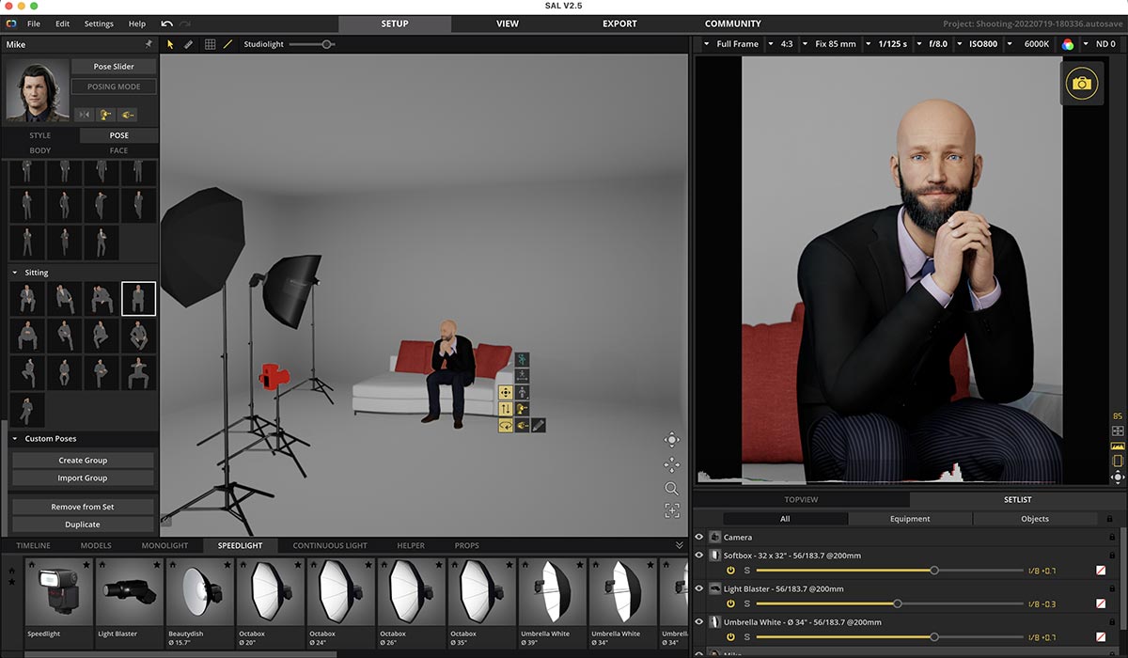Image resolution: width=1128 pixels, height=658 pixels.
Task: Toggle power on the Light Blaster
Action: coord(730,603)
